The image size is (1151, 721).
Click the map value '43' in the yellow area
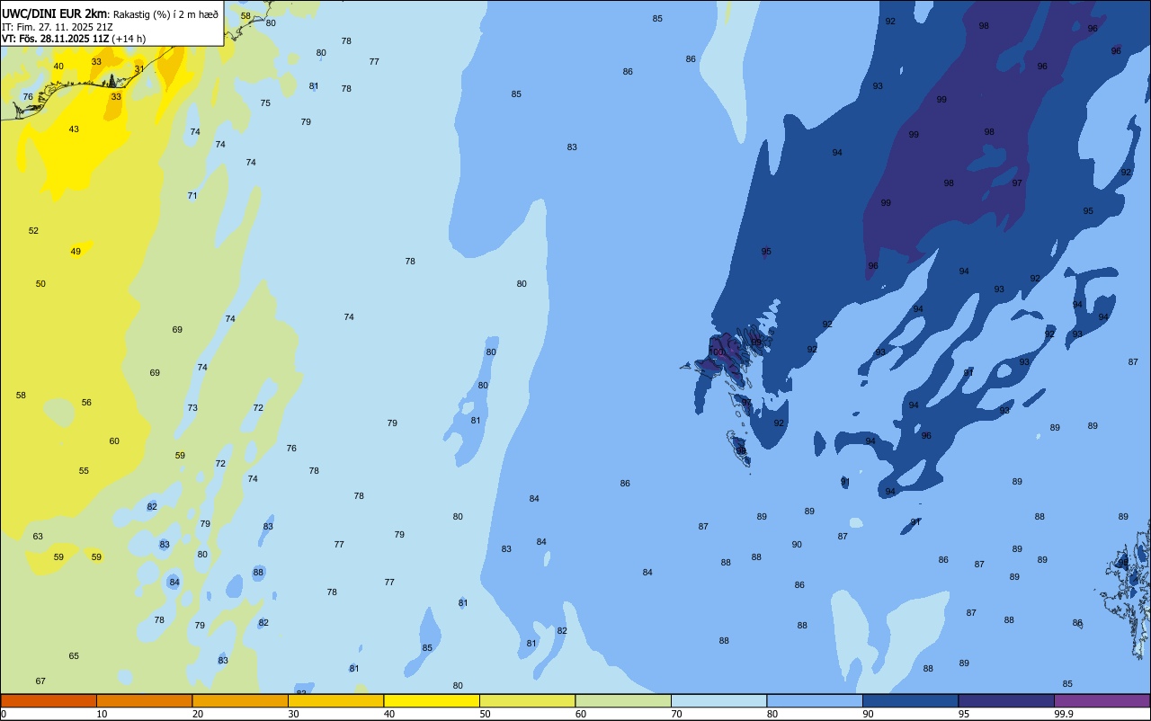tap(74, 129)
